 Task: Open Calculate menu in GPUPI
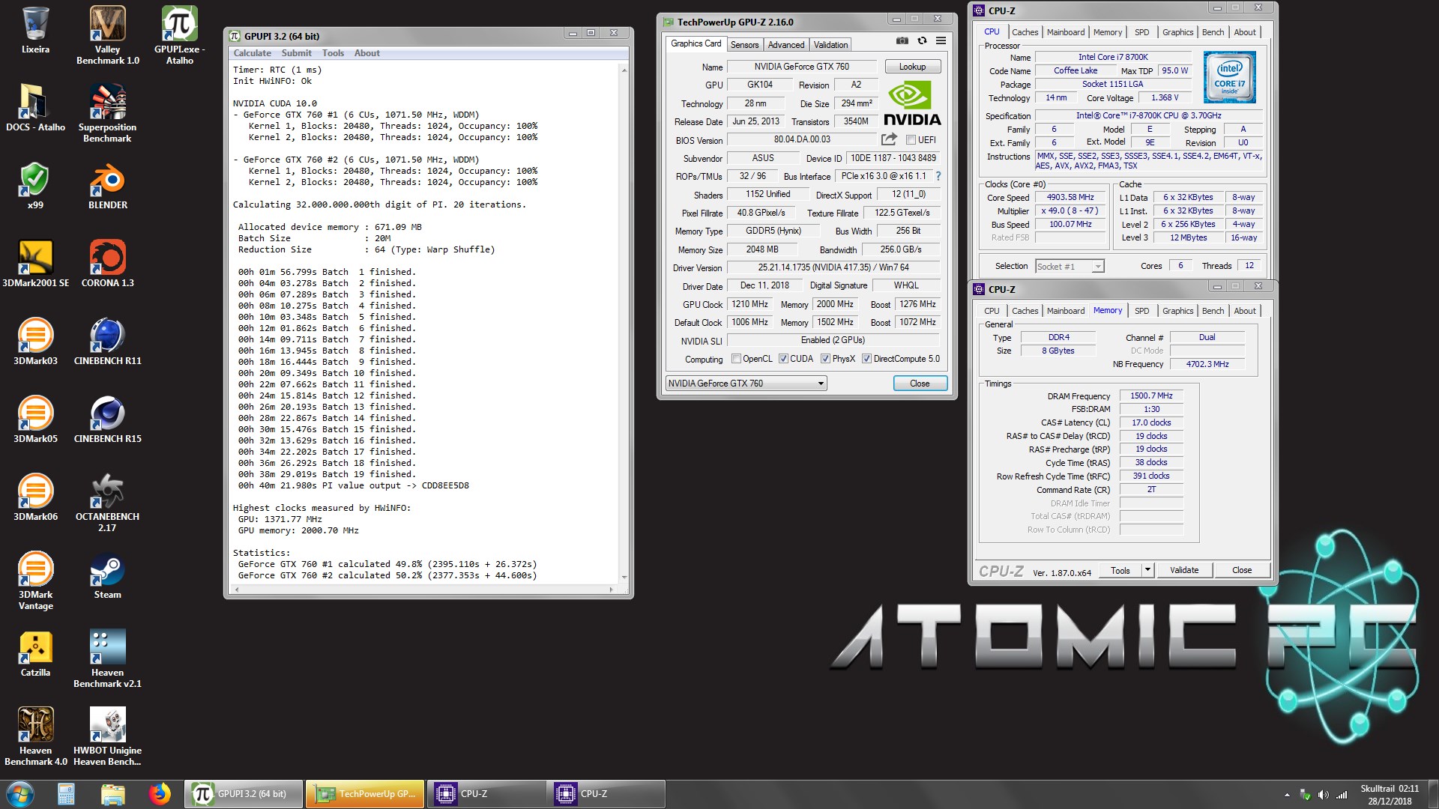(x=252, y=53)
